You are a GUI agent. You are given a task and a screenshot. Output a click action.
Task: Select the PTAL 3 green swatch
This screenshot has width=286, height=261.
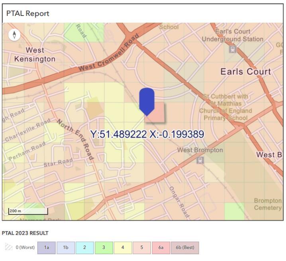point(104,248)
